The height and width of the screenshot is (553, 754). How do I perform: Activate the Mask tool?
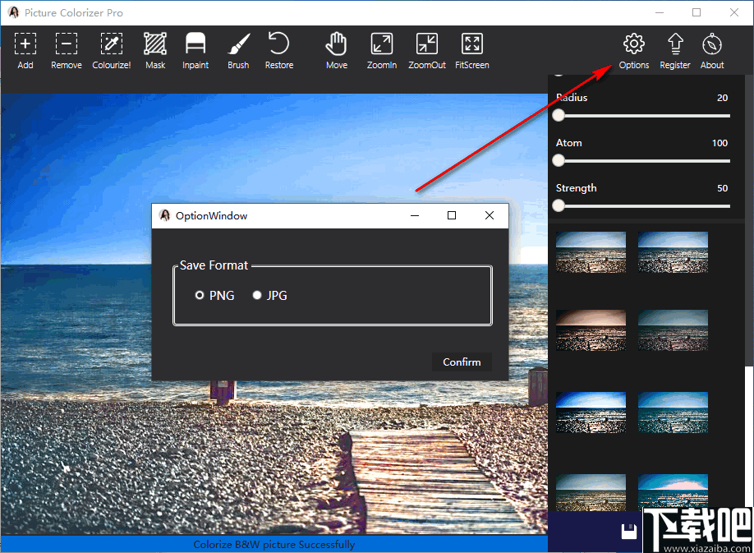pyautogui.click(x=155, y=49)
